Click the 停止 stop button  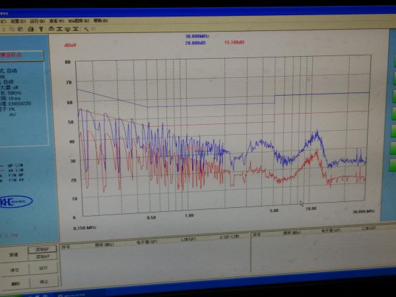coord(44,282)
